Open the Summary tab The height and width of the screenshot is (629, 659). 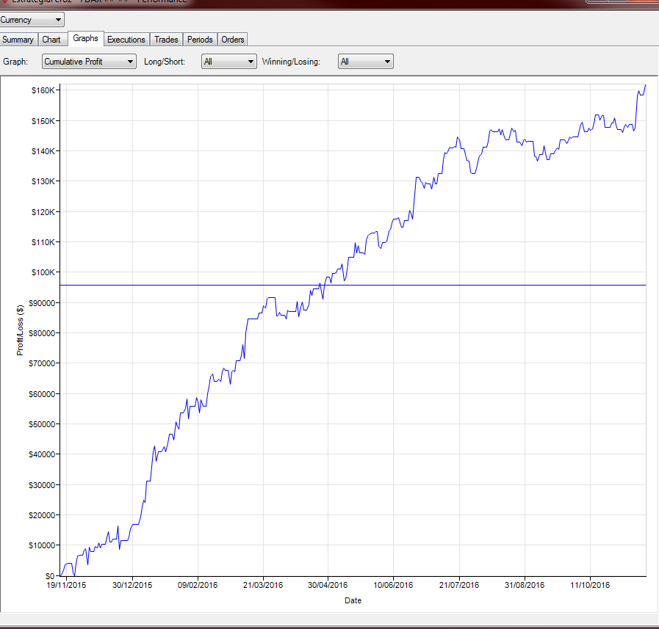[18, 40]
